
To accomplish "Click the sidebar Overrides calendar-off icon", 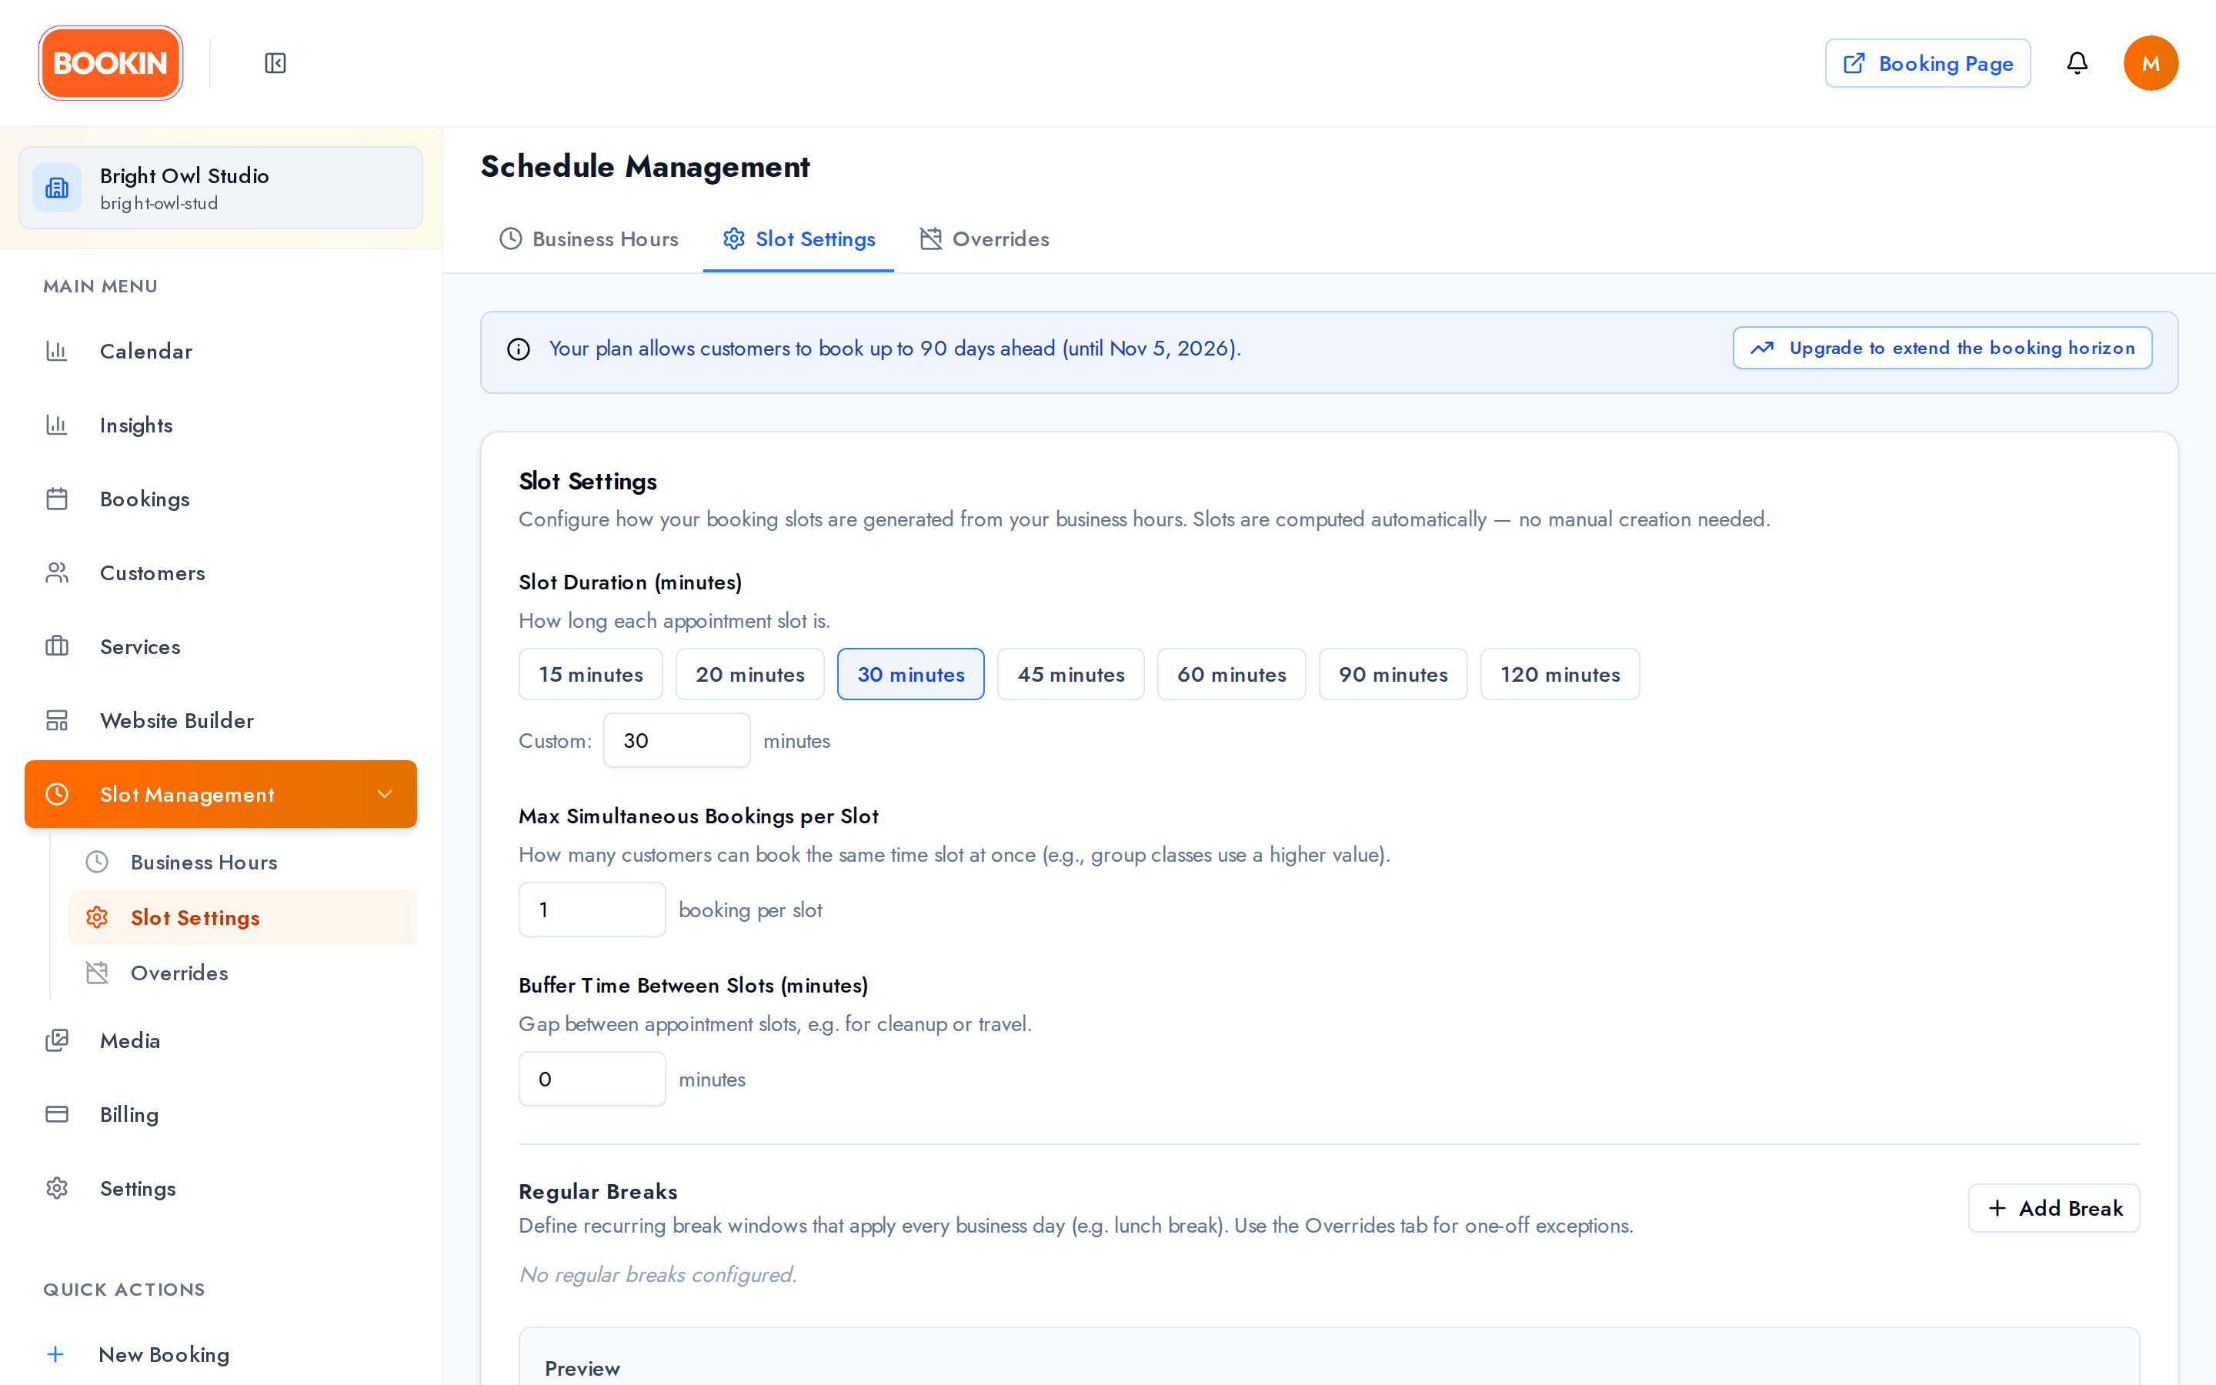I will (97, 973).
